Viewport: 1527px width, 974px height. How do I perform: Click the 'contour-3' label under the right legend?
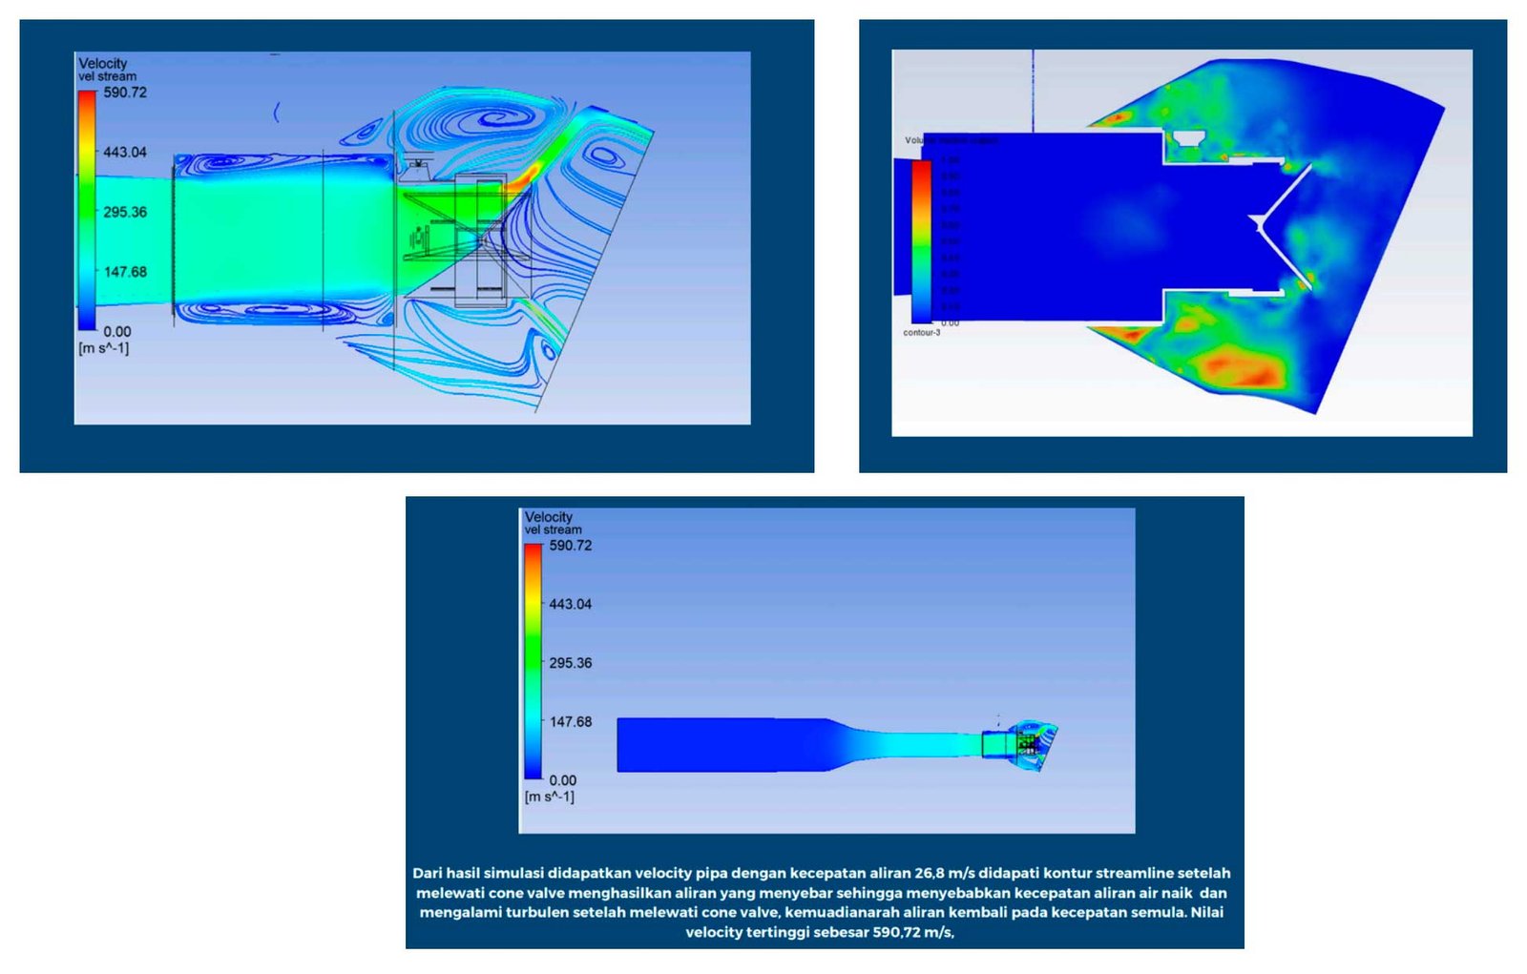click(921, 333)
